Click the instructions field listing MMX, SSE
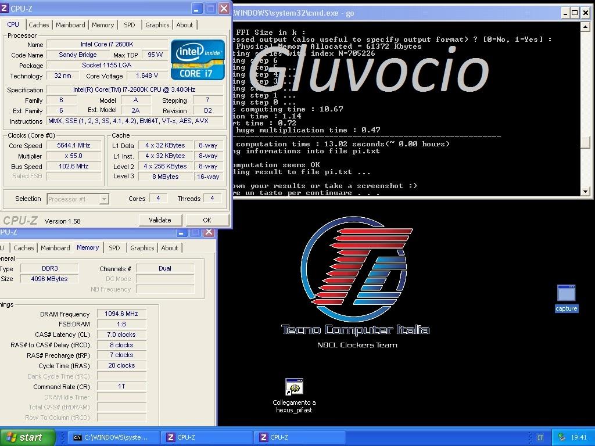The image size is (595, 446). (135, 121)
